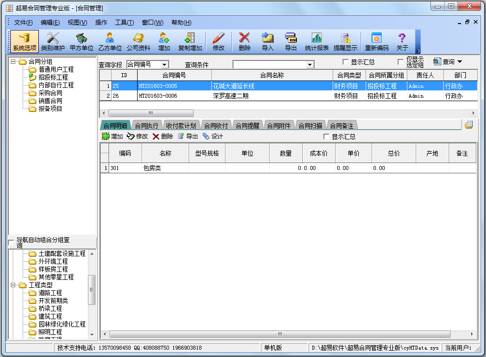
Task: Click the 修改 edit contract toolbar icon
Action: click(x=219, y=41)
